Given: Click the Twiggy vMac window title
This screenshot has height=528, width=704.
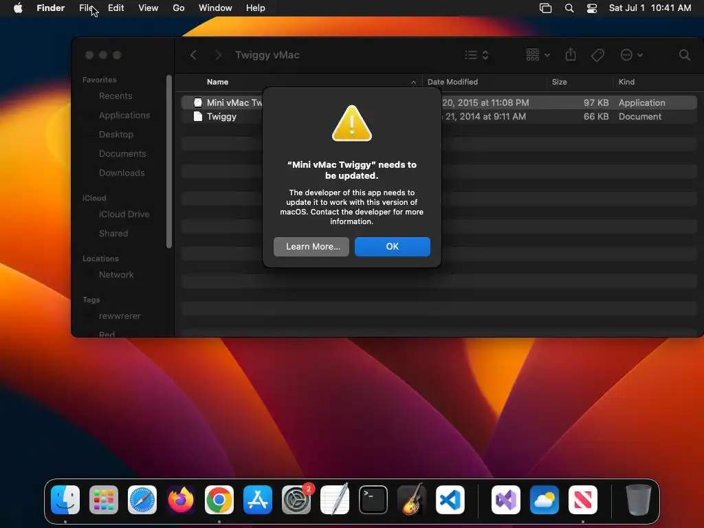Looking at the screenshot, I should 267,55.
